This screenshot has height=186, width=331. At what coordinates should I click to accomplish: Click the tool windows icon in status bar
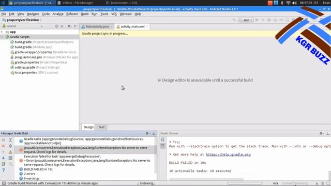point(4,183)
